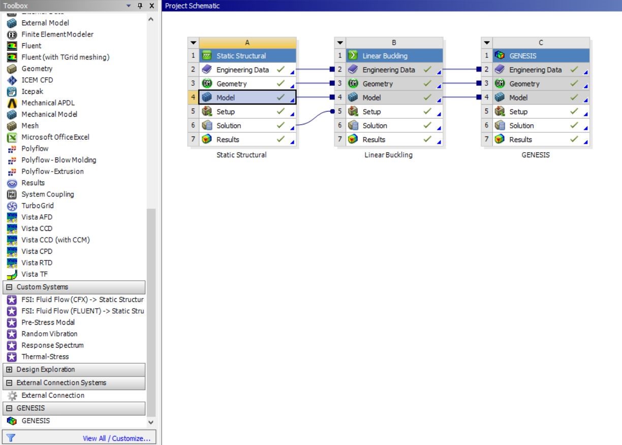Image resolution: width=622 pixels, height=445 pixels.
Task: Select Results cell in system A
Action: 247,140
